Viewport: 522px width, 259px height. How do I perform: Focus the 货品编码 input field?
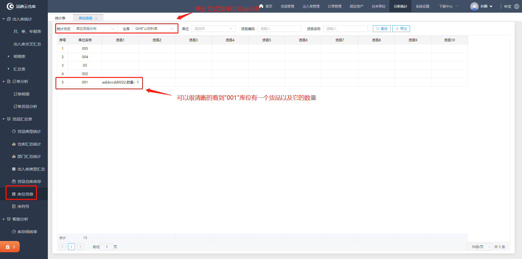point(279,29)
